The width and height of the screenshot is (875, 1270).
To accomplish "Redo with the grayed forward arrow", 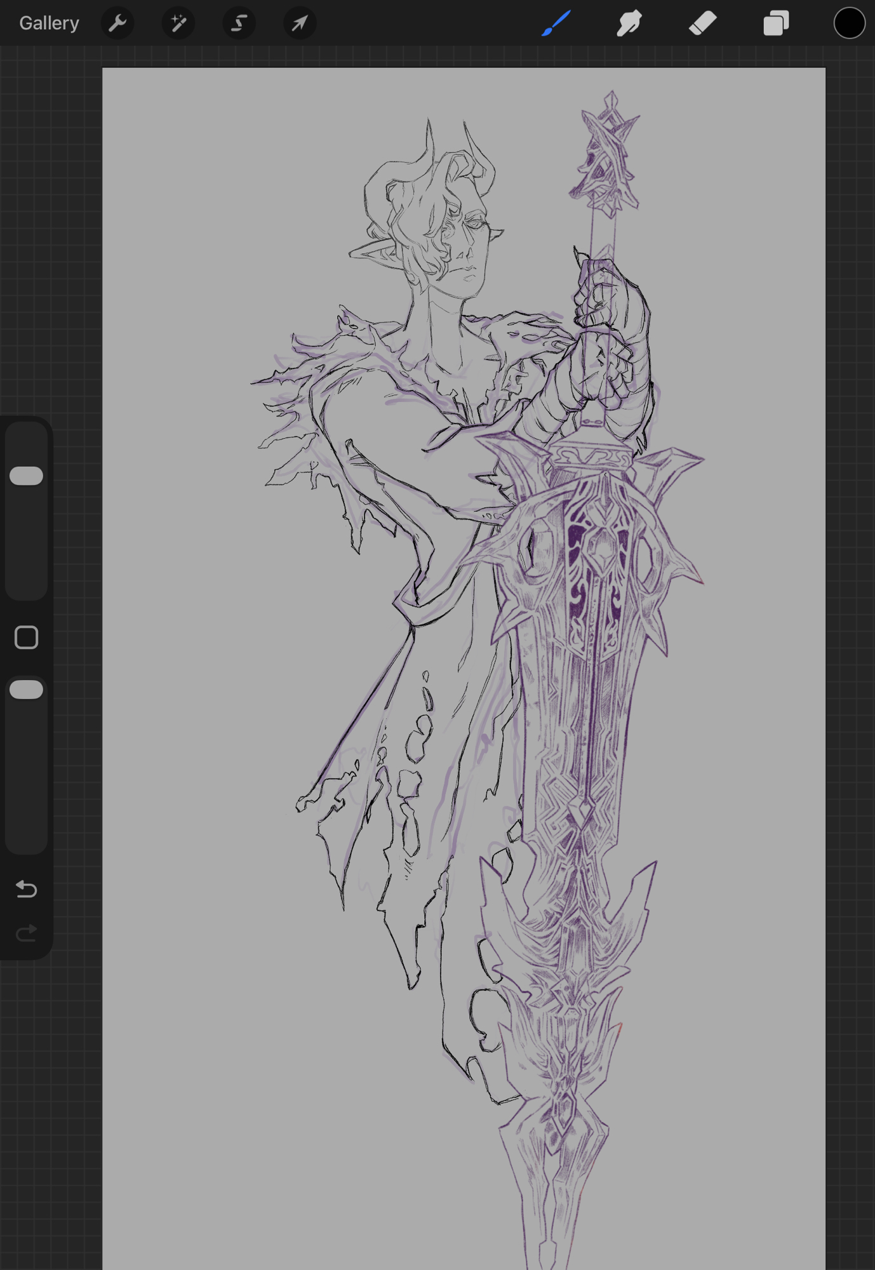I will point(27,933).
